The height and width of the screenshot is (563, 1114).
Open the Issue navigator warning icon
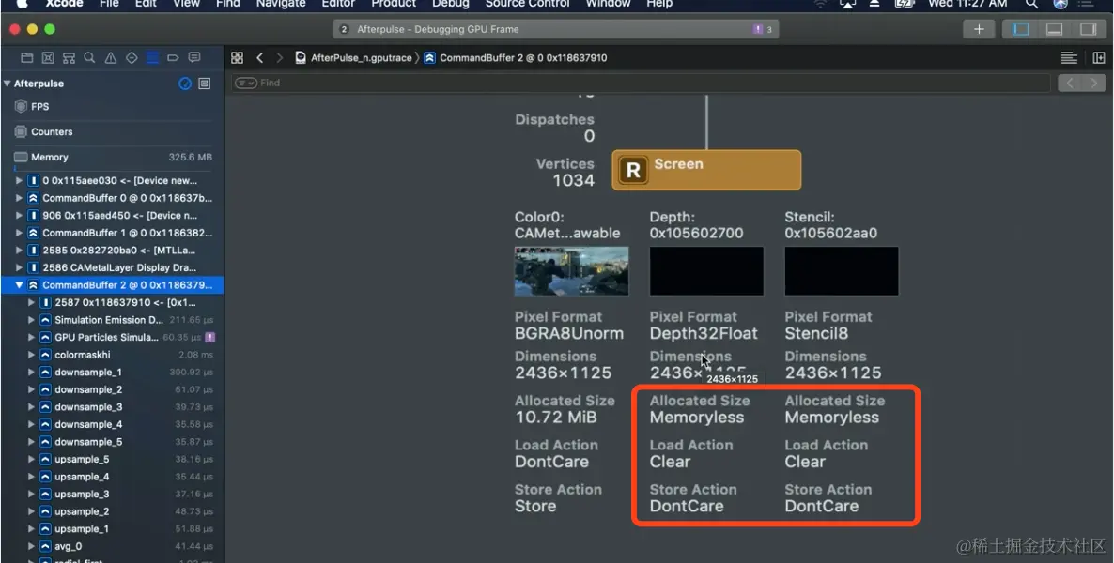[x=111, y=58]
